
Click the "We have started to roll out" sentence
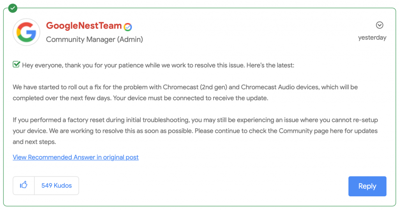click(x=55, y=87)
